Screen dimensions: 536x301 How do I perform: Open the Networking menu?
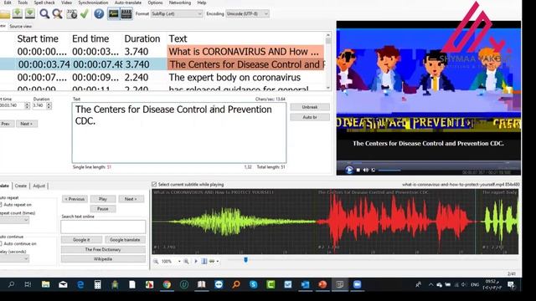[180, 3]
